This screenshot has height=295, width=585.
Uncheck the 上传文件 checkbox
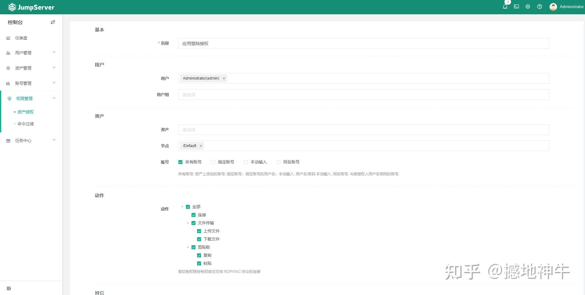199,231
